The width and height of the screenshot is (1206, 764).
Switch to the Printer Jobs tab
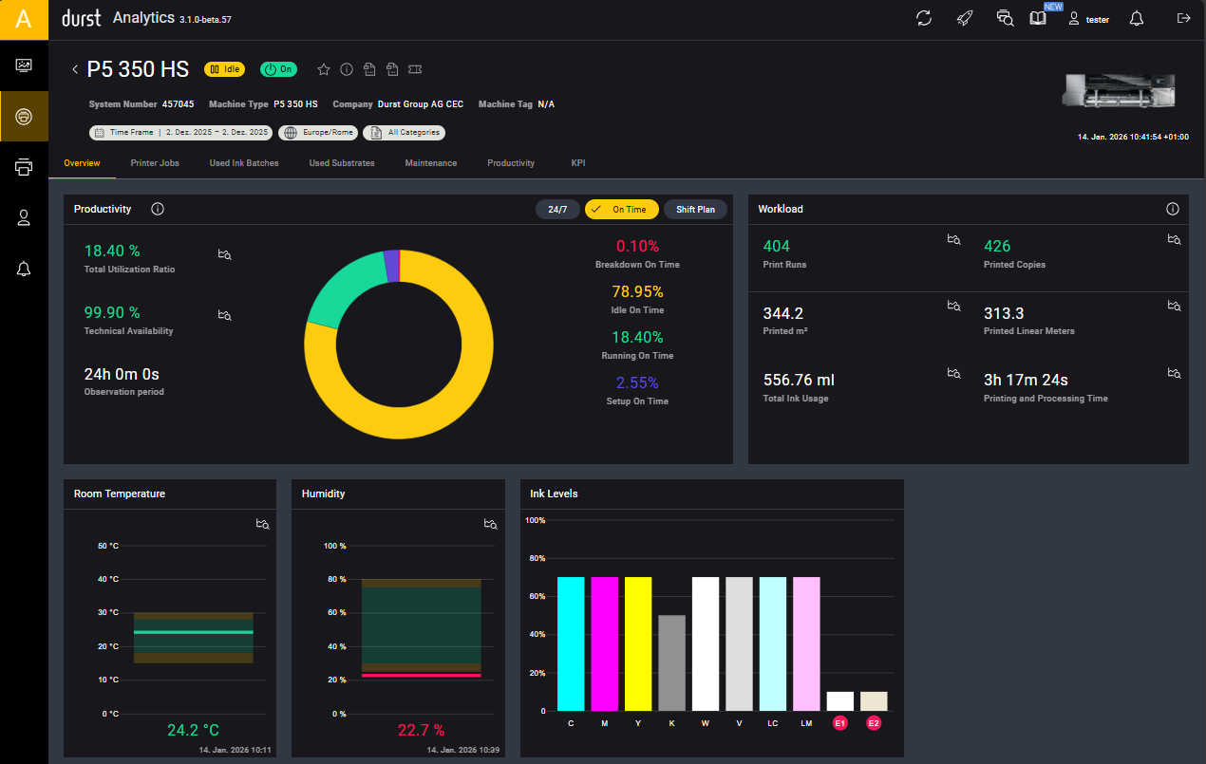click(x=155, y=163)
